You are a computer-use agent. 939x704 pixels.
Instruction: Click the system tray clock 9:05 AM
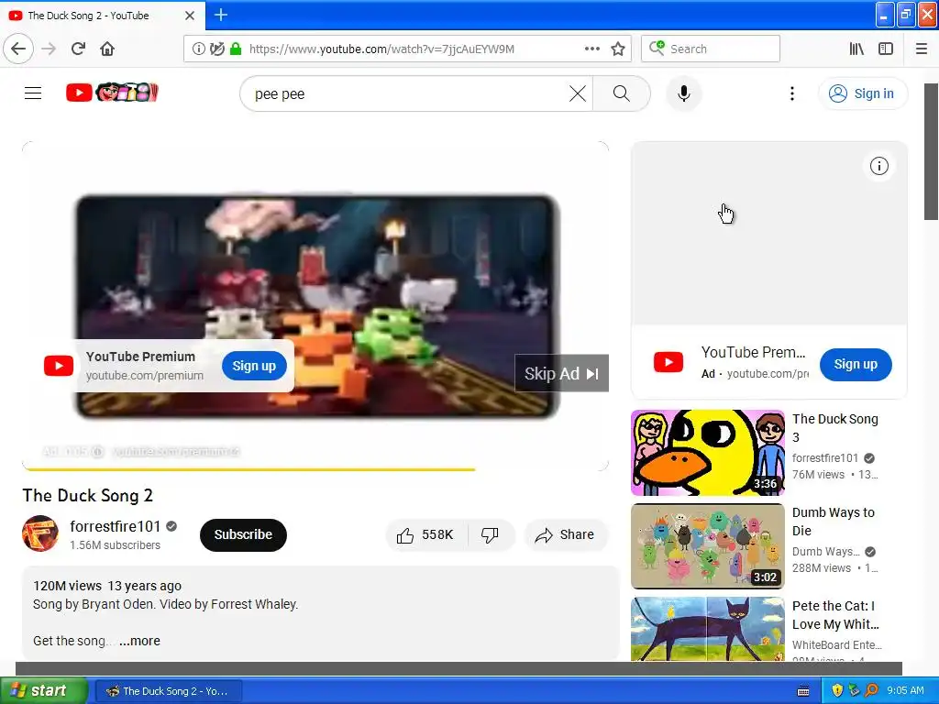tap(905, 690)
